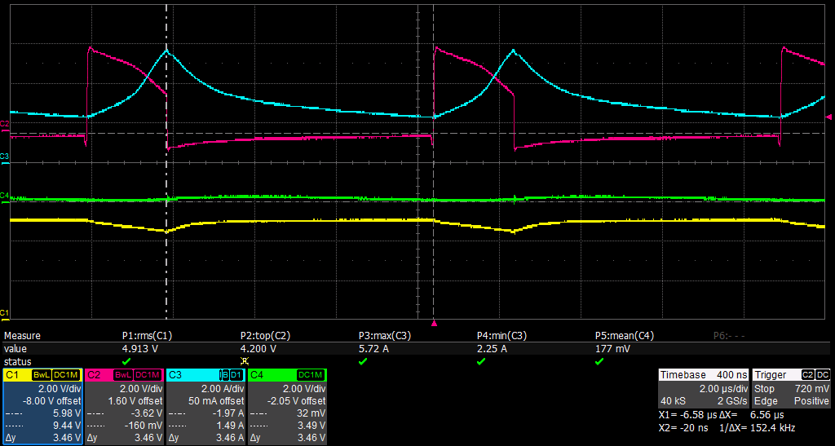The image size is (835, 446).
Task: Click the green checkmark status under P4
Action: click(x=481, y=361)
